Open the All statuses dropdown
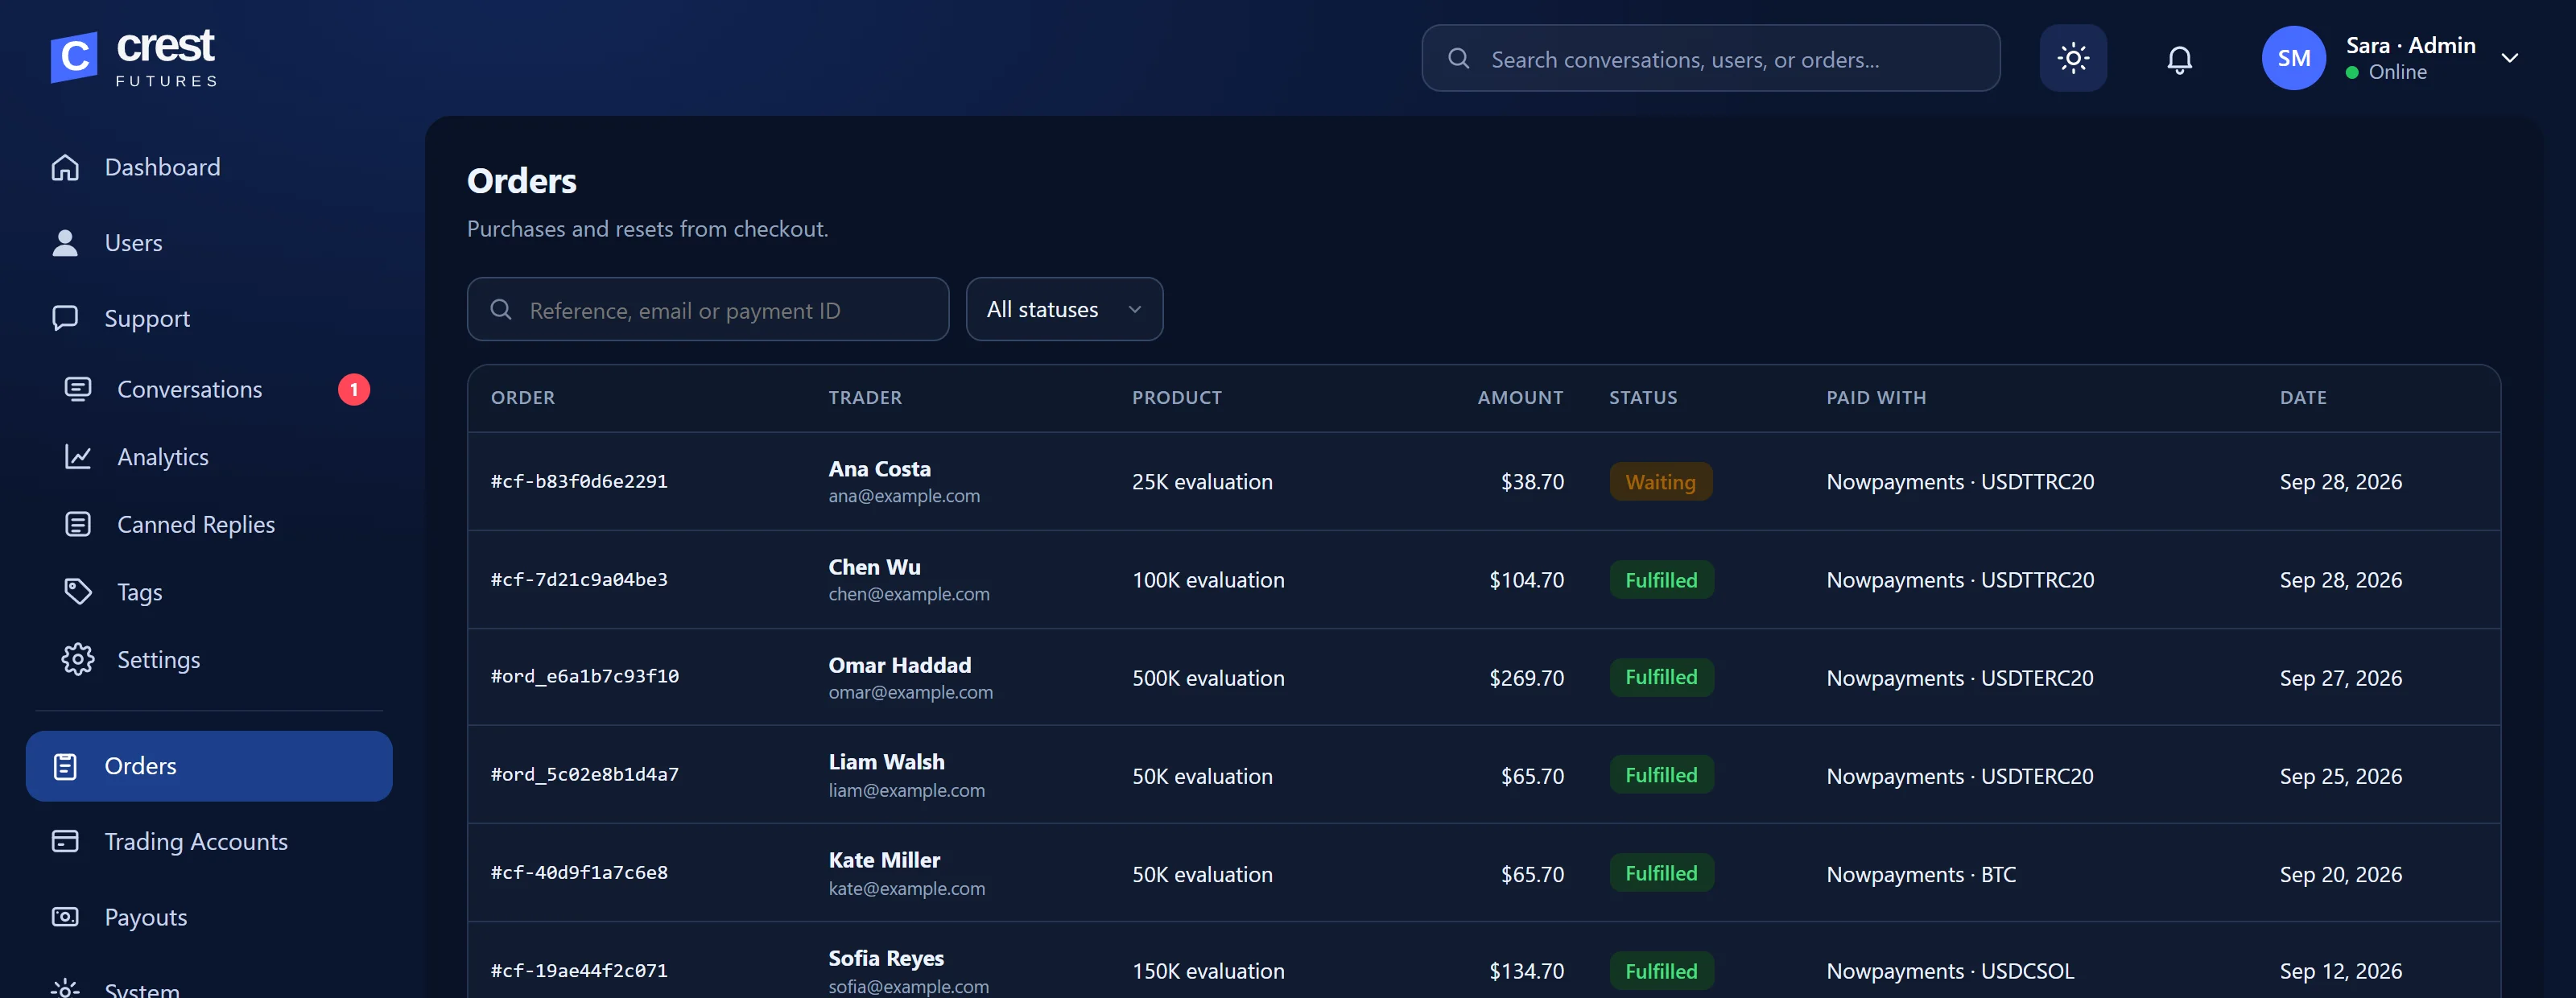The width and height of the screenshot is (2576, 998). pyautogui.click(x=1064, y=309)
